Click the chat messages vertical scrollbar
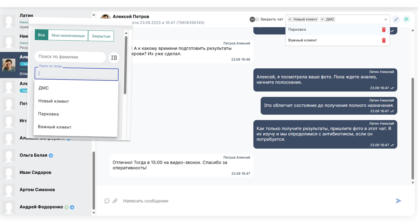Image resolution: width=418 pixels, height=221 pixels. click(413, 129)
